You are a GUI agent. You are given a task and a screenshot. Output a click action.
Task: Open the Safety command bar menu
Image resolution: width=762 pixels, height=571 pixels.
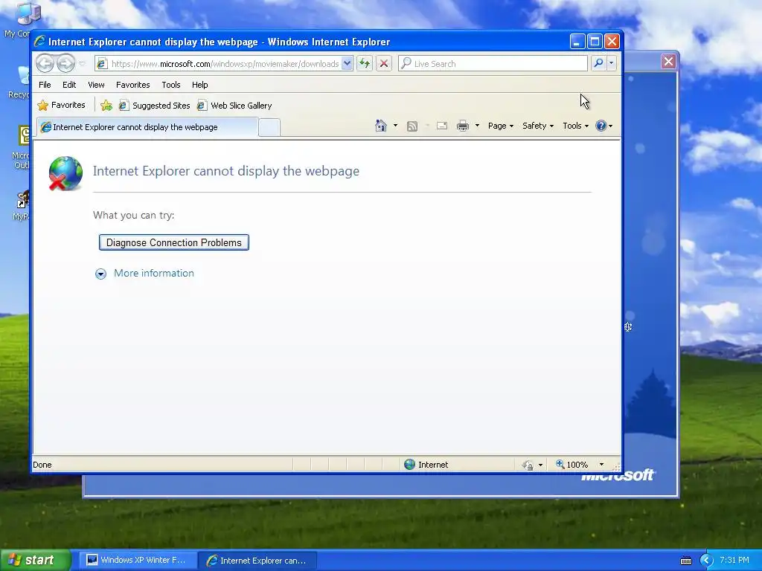[x=537, y=126]
